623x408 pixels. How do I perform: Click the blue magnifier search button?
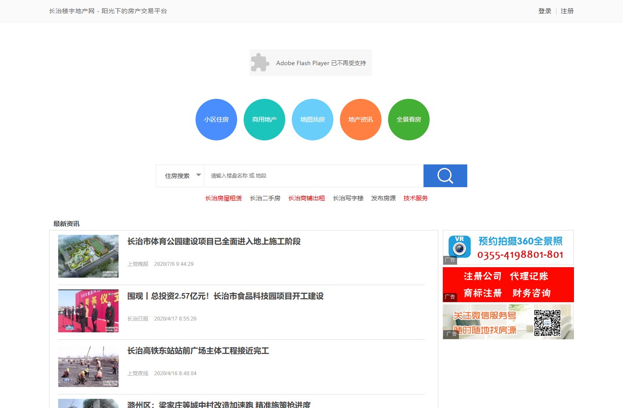(x=445, y=176)
